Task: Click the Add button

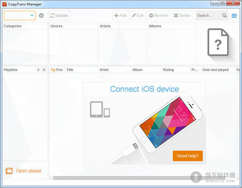Action: click(120, 16)
